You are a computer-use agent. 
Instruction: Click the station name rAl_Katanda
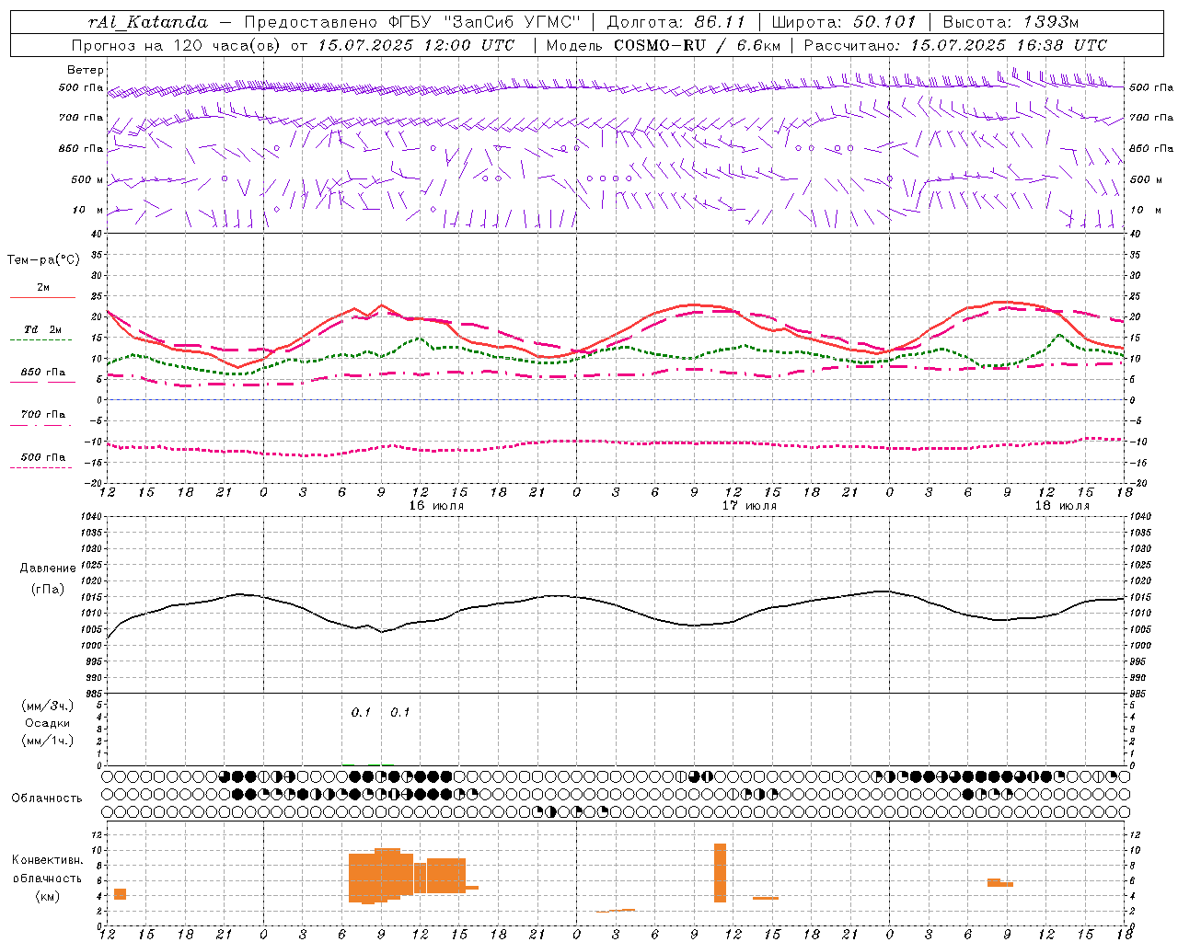(x=148, y=22)
